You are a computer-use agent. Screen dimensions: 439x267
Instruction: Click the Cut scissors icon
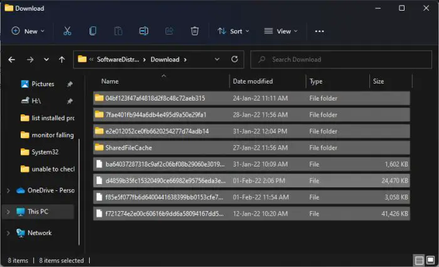point(67,31)
